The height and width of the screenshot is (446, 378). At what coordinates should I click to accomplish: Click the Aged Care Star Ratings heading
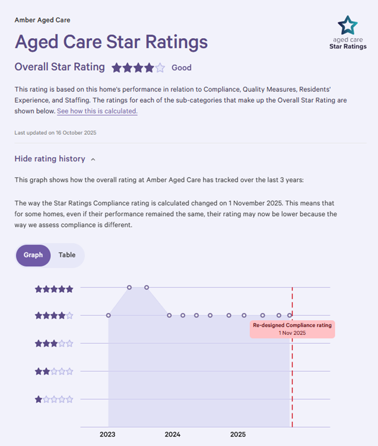[111, 42]
